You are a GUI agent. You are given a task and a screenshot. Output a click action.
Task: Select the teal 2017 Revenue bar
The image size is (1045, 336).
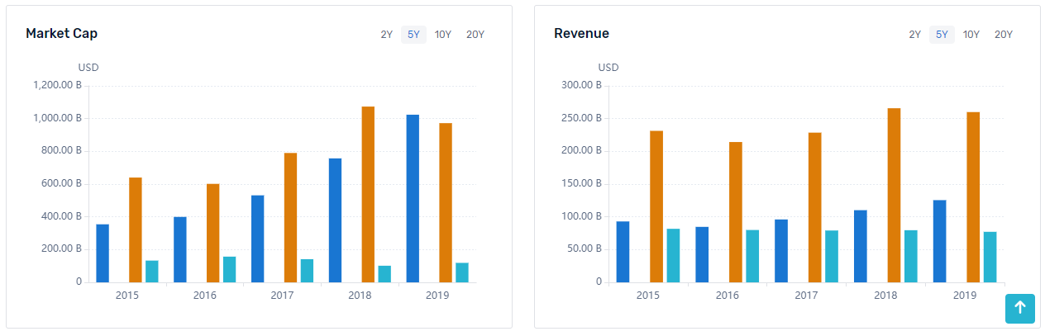(x=832, y=257)
